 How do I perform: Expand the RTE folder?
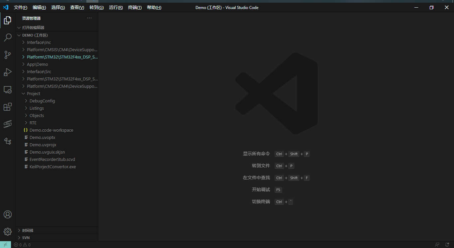point(57,123)
